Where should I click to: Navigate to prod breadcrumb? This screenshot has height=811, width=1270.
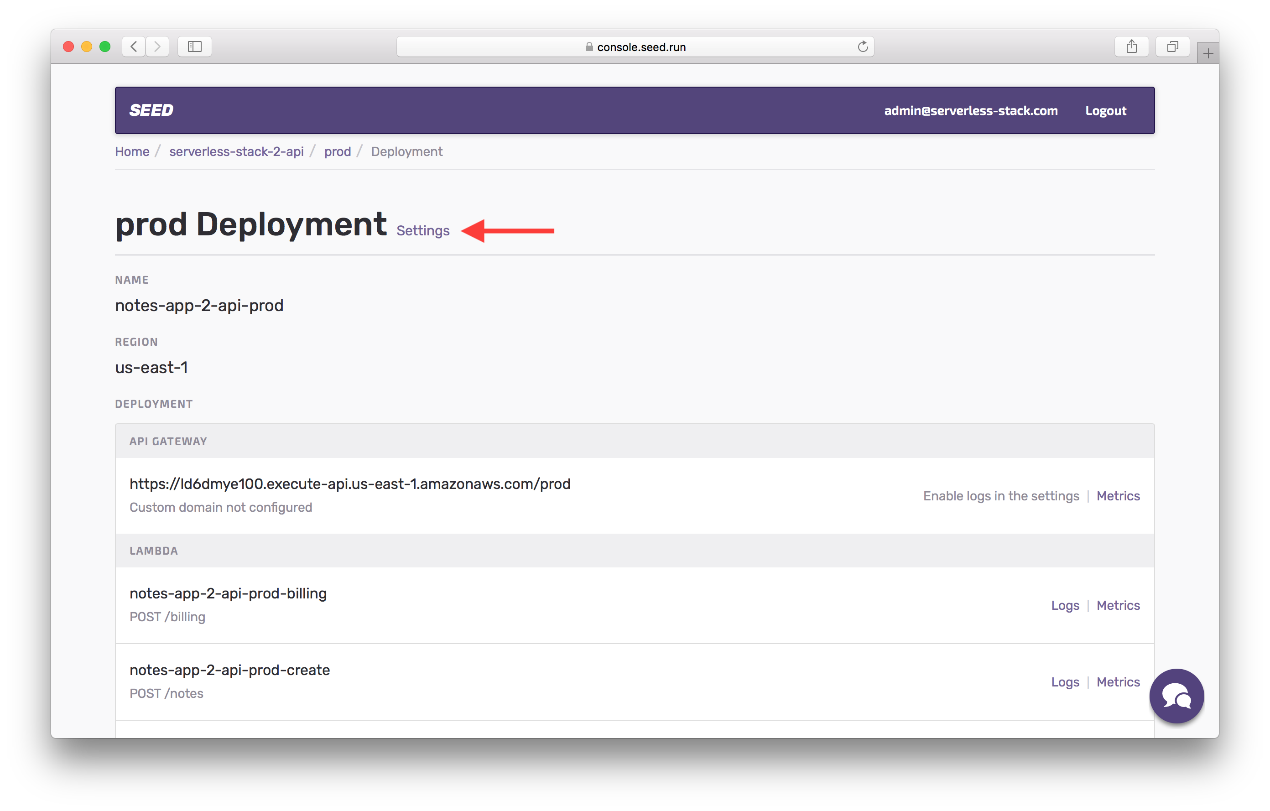click(x=338, y=151)
